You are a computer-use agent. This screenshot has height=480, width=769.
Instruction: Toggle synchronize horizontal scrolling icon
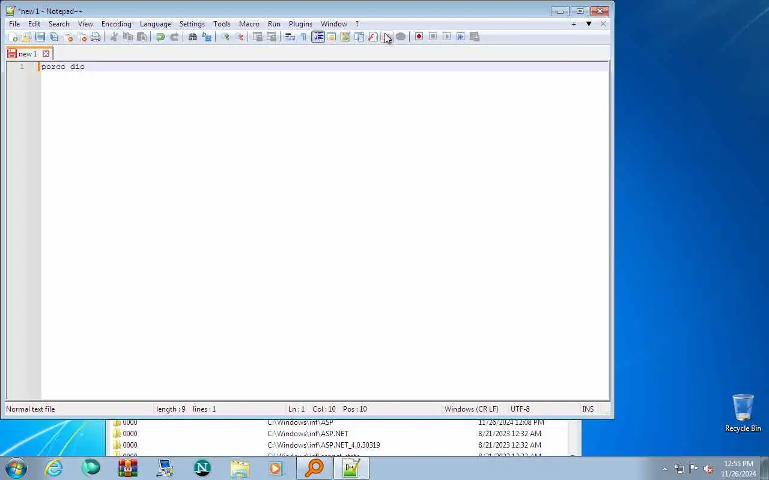point(272,37)
